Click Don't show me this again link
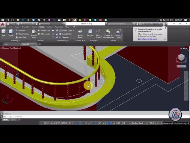 point(147,39)
